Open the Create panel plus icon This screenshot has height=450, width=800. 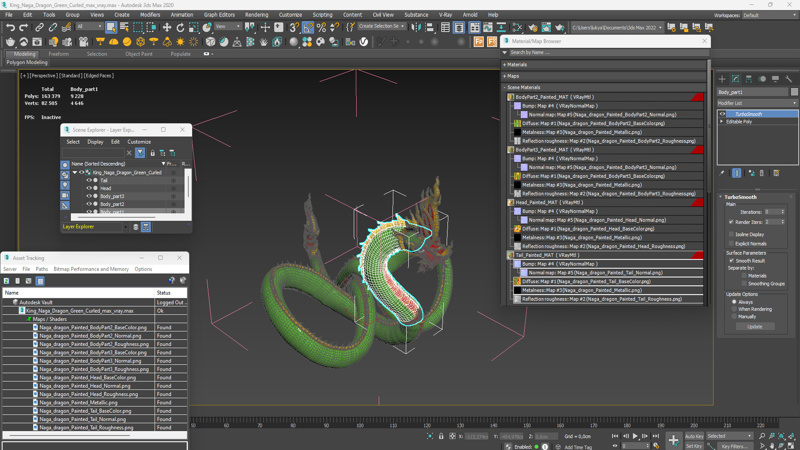coord(722,79)
